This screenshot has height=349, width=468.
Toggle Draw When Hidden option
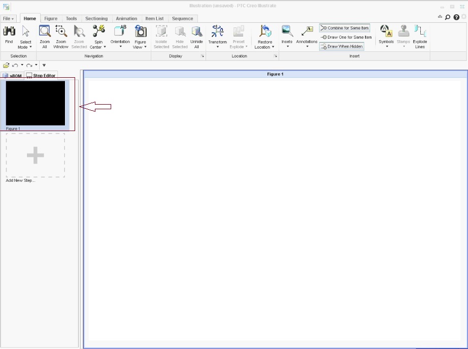coord(342,46)
